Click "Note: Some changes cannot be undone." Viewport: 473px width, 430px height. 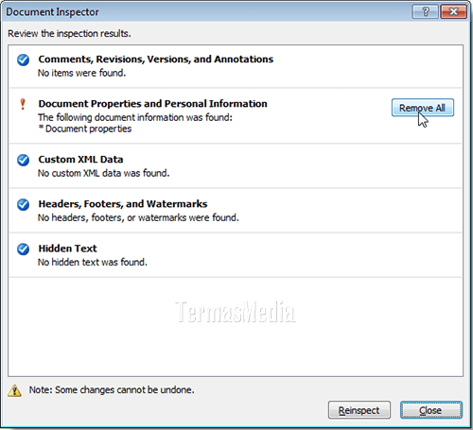[x=112, y=389]
